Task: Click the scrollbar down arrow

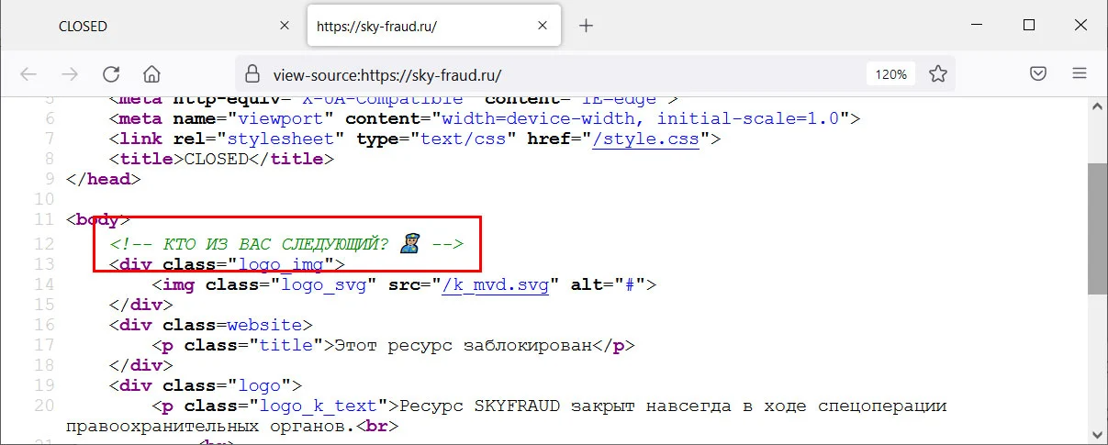Action: click(1098, 435)
